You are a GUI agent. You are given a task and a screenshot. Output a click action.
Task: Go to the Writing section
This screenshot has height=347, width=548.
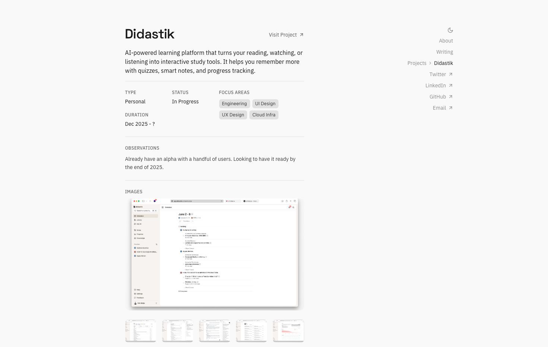coord(445,52)
